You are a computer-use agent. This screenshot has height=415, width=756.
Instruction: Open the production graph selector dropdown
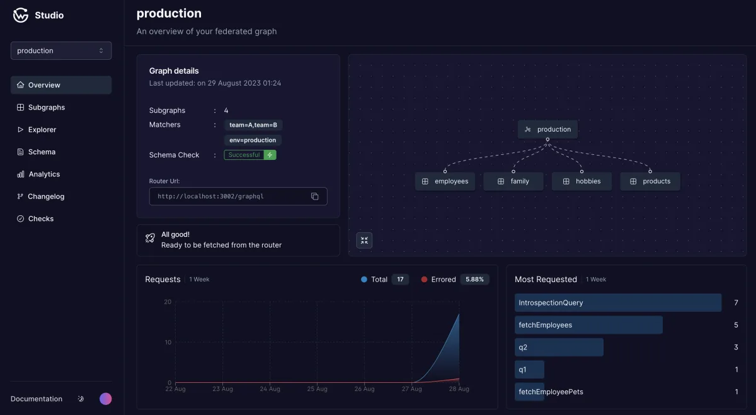[61, 50]
